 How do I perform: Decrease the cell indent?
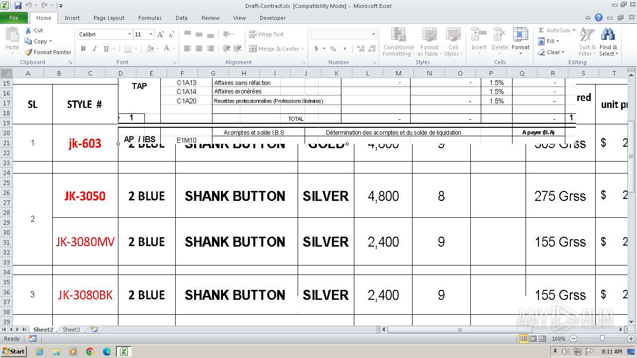tap(226, 49)
